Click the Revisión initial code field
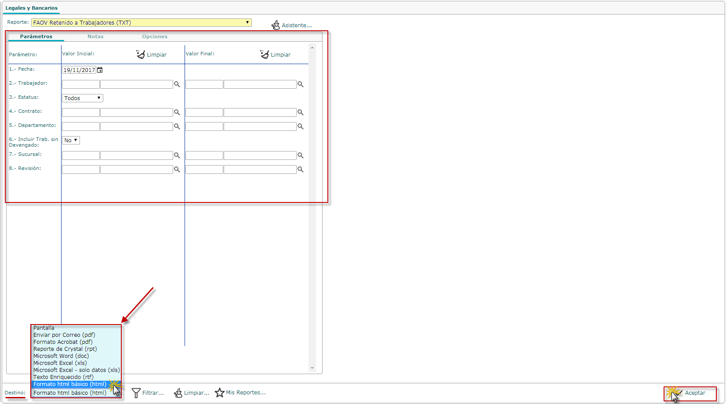Image resolution: width=726 pixels, height=404 pixels. [81, 170]
